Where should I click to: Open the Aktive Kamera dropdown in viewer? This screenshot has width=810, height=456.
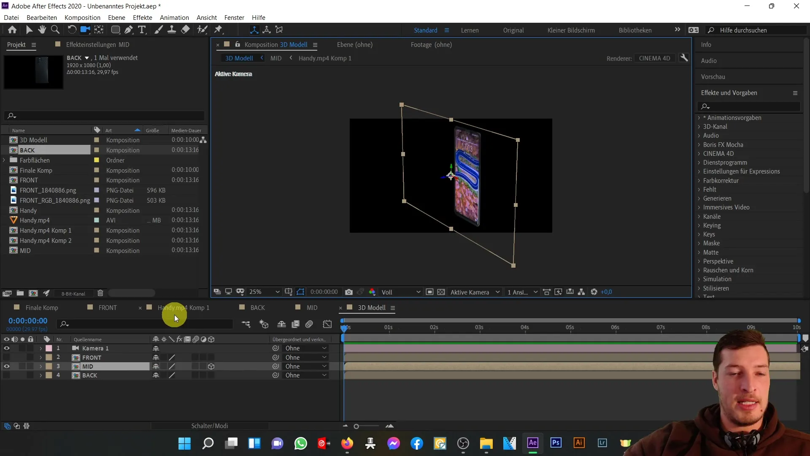coord(473,292)
